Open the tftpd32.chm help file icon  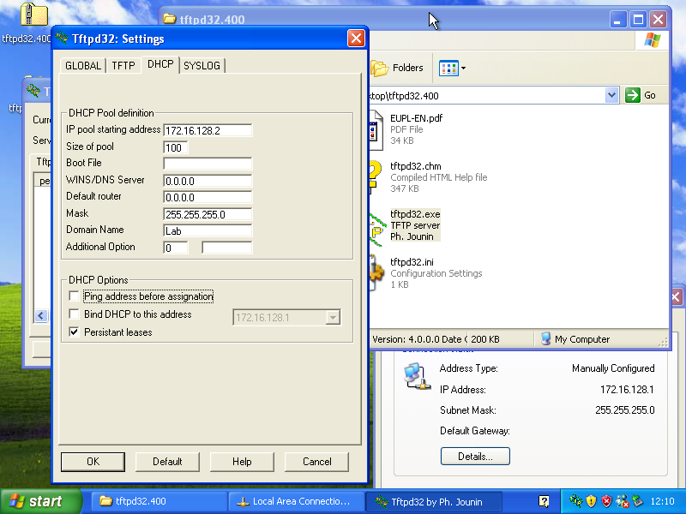point(376,176)
